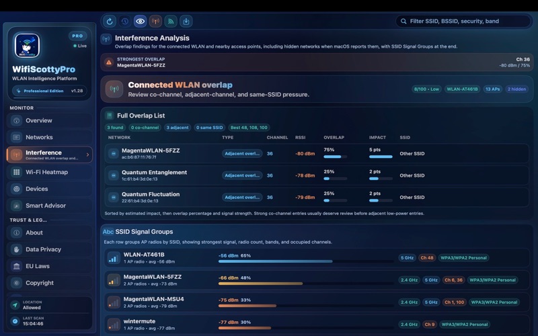Select the Interference sidebar item
The image size is (538, 336).
(49, 155)
